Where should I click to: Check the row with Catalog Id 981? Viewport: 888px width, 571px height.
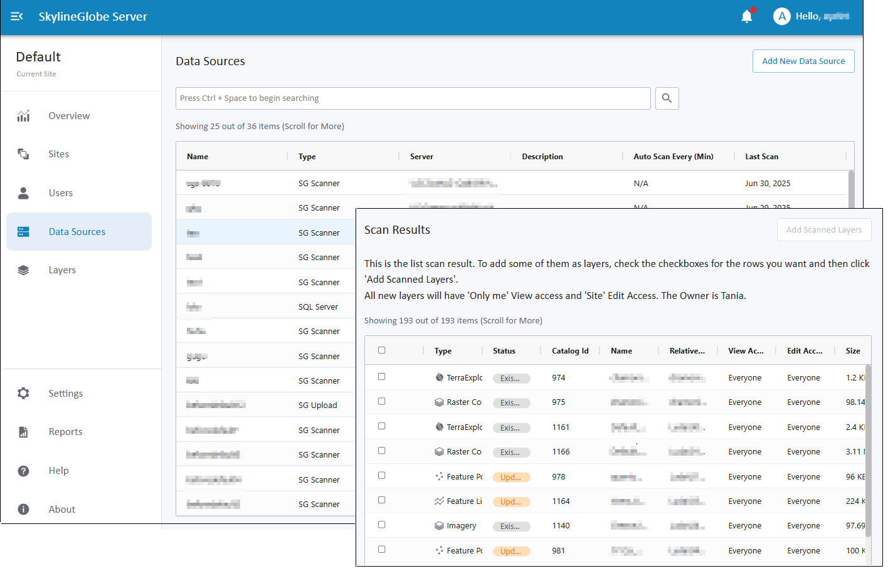(x=382, y=550)
